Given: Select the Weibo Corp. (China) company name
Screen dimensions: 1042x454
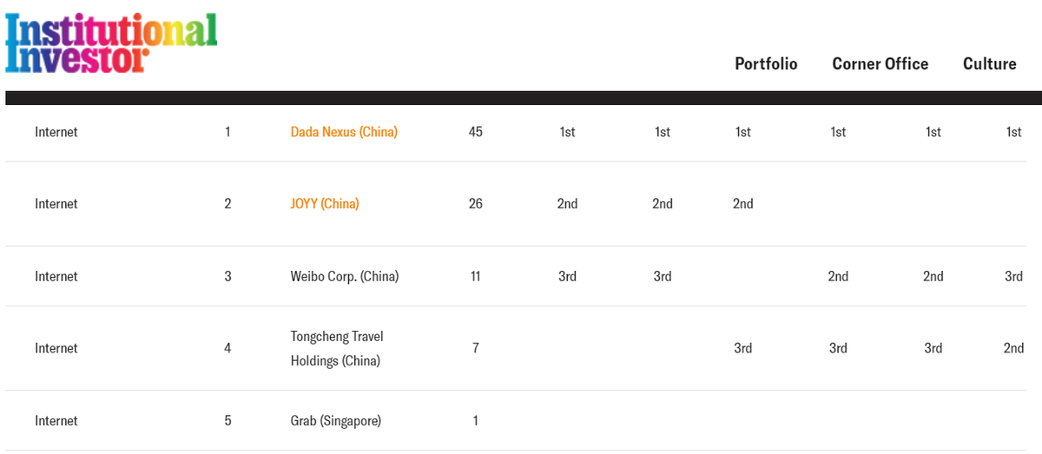Looking at the screenshot, I should pos(345,277).
